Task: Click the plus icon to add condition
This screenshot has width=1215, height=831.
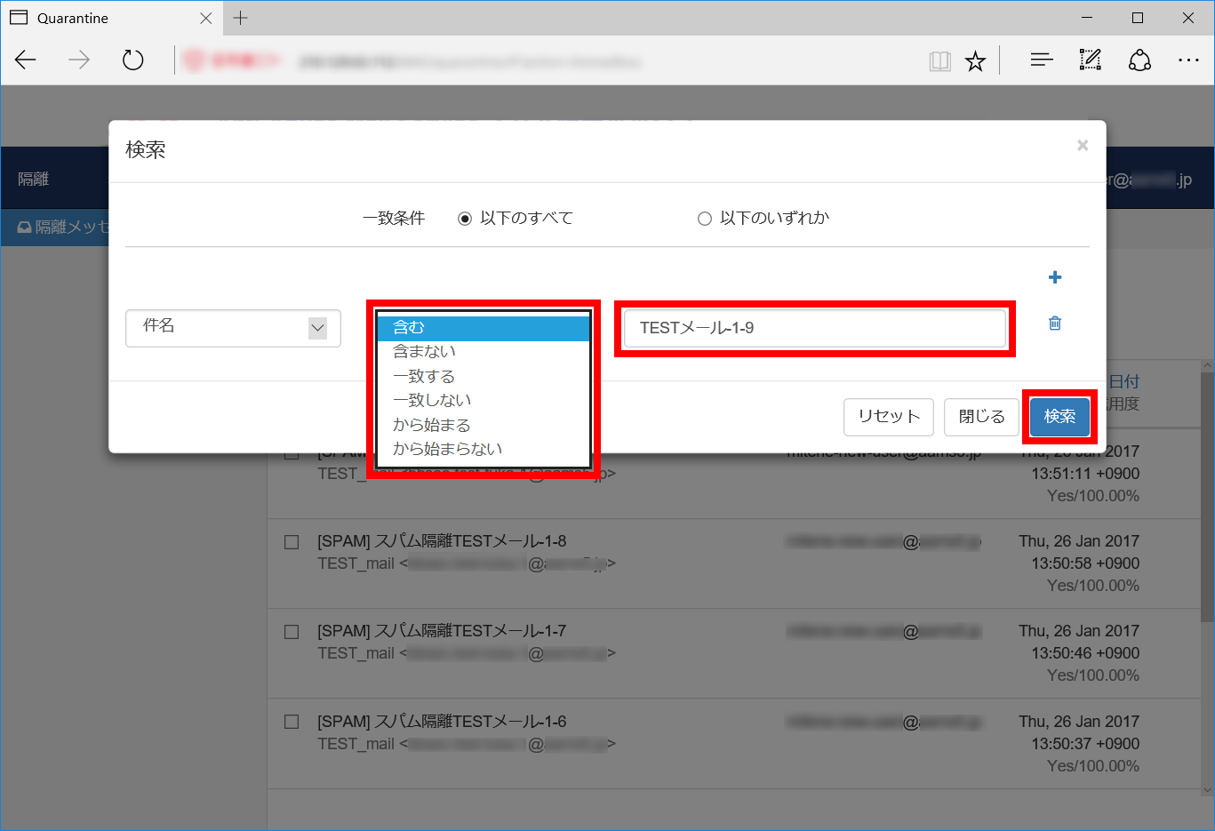Action: [1055, 277]
